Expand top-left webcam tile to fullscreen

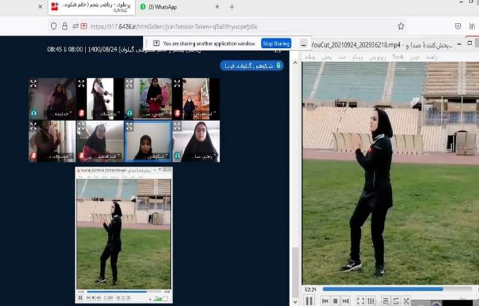coord(33,83)
